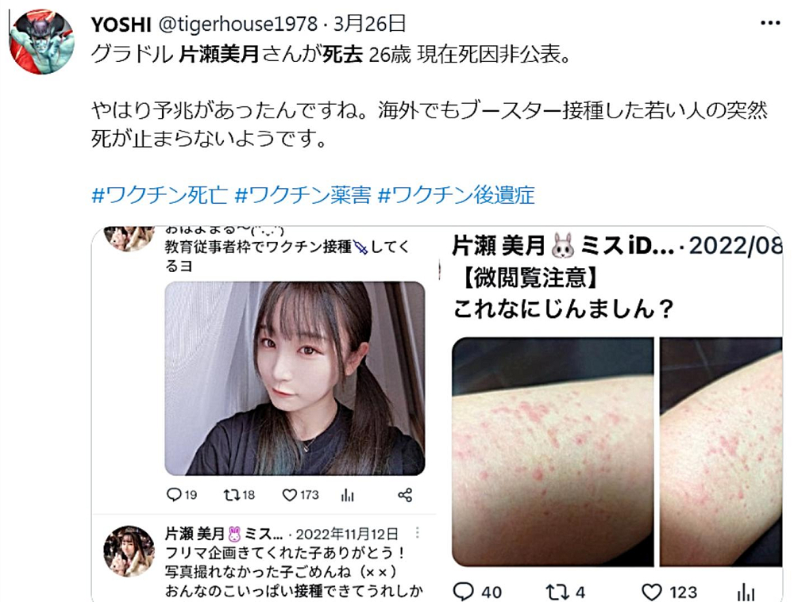
Task: Open YOSHI's profile avatar picture
Action: (42, 42)
